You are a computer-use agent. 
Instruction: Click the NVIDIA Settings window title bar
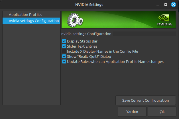[x=89, y=5]
